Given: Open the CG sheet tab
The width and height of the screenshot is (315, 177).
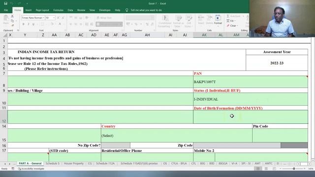Looking at the screenshot, I should [x=90, y=164].
